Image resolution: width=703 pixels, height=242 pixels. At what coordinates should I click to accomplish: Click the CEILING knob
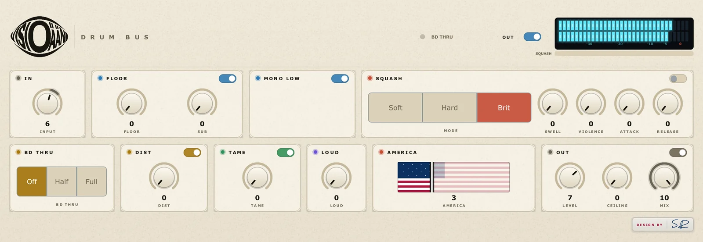[617, 178]
